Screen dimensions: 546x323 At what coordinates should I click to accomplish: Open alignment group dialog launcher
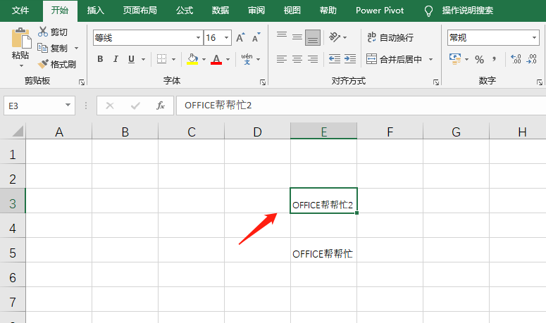point(436,82)
